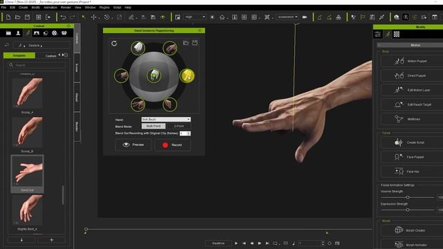Click the Save Project disk icon
The height and width of the screenshot is (249, 443).
(27, 17)
